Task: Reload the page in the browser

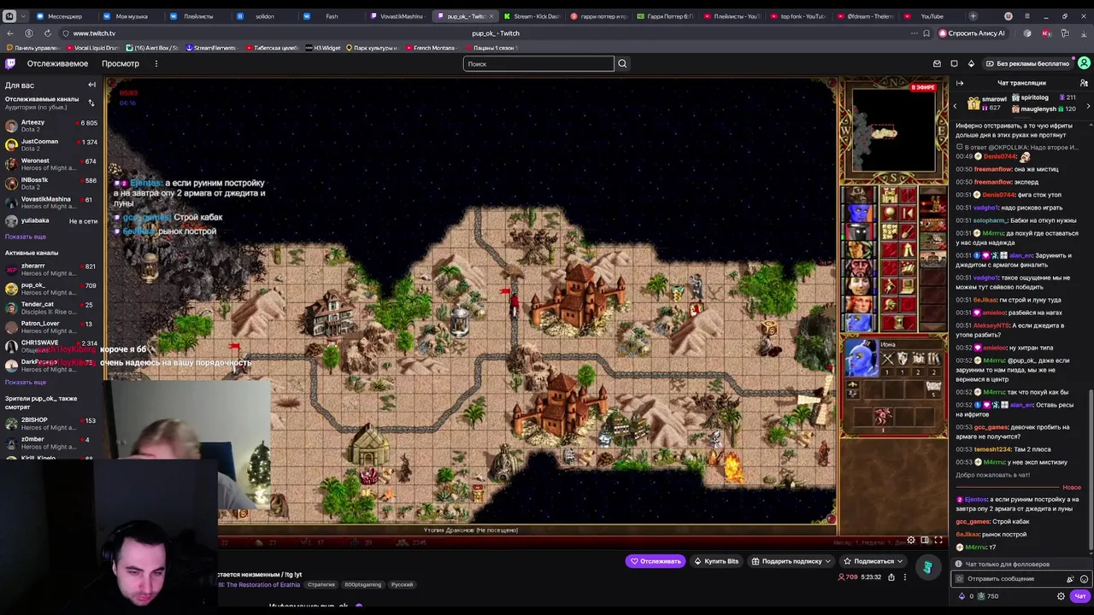Action: click(47, 33)
